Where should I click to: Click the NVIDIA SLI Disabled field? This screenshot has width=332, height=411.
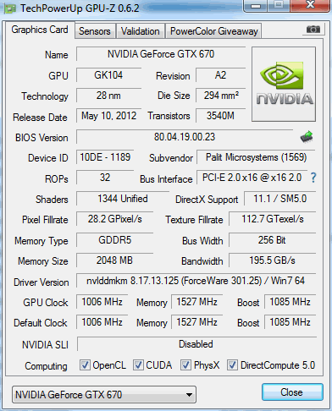click(196, 344)
